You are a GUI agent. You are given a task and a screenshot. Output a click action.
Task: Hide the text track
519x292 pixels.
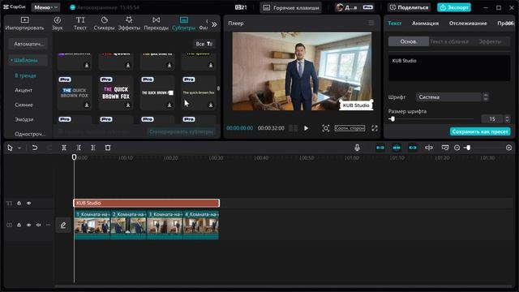(29, 203)
